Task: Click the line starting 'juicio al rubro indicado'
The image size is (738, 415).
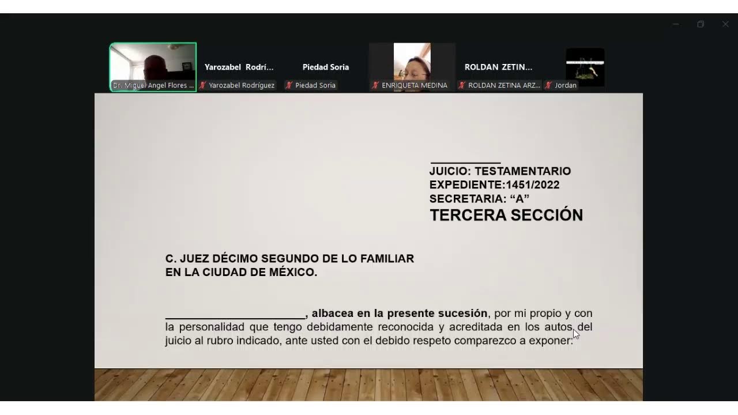Action: 369,341
